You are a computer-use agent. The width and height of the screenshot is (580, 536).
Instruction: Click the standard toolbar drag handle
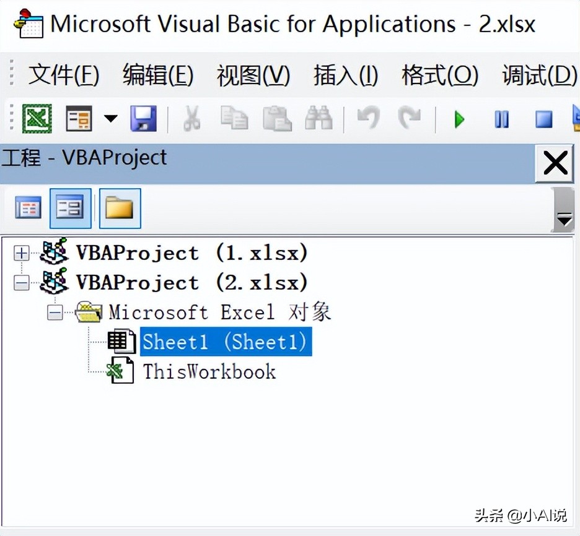(12, 118)
